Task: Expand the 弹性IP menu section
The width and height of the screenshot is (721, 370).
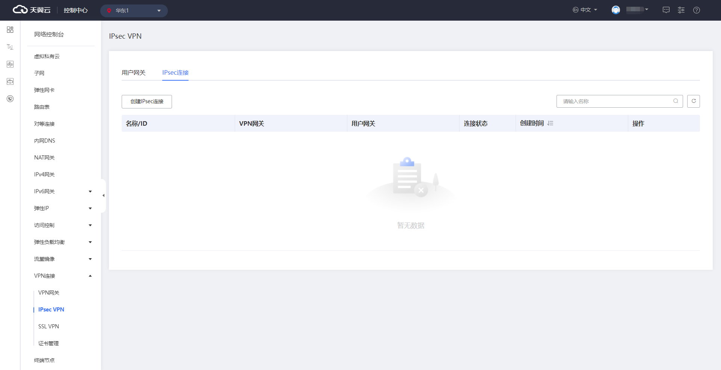Action: coord(90,208)
